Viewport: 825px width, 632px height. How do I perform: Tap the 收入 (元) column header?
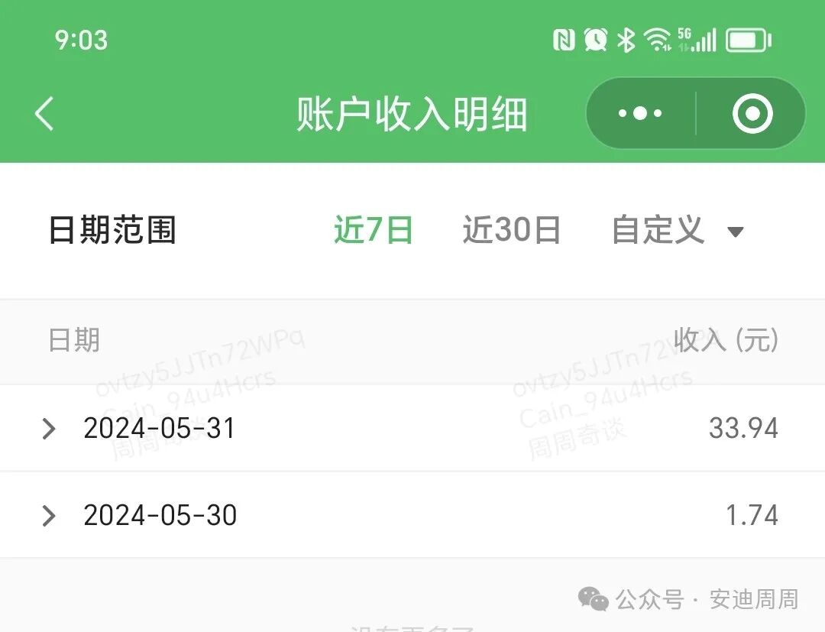pos(726,339)
